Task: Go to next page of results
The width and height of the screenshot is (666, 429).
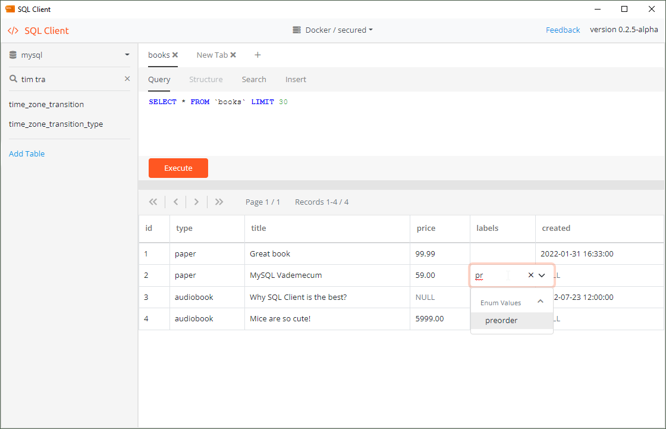Action: pyautogui.click(x=197, y=202)
